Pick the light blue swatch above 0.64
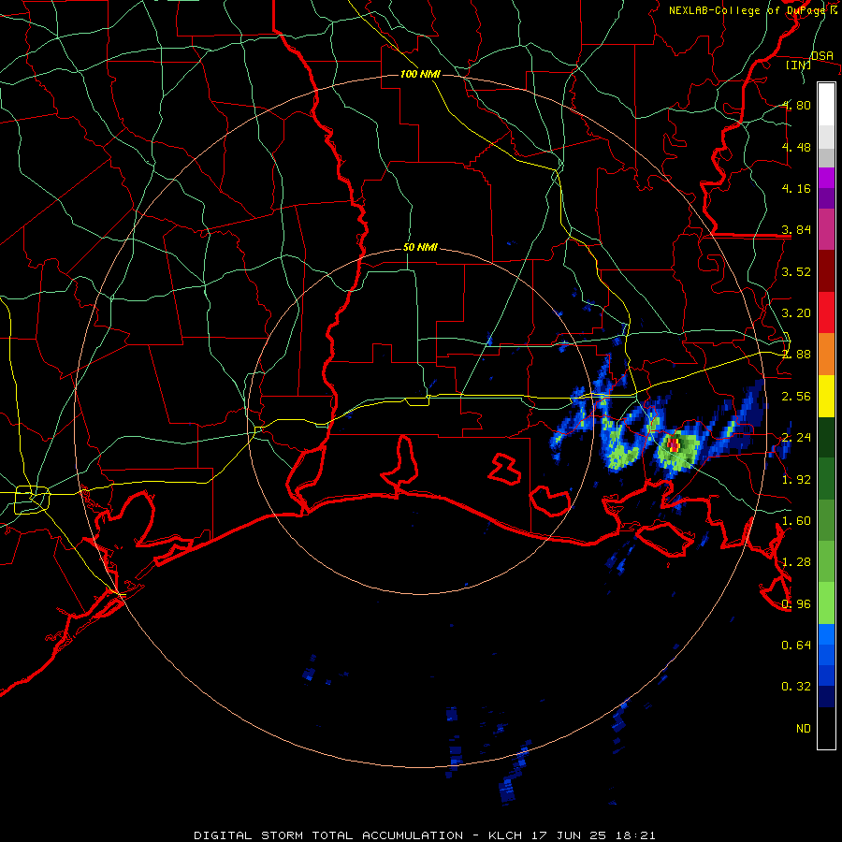The image size is (842, 842). (826, 634)
